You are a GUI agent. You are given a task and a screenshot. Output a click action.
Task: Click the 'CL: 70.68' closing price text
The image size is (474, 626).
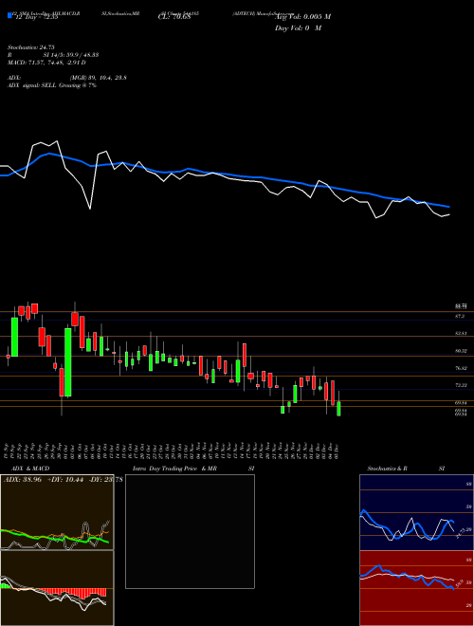[173, 18]
